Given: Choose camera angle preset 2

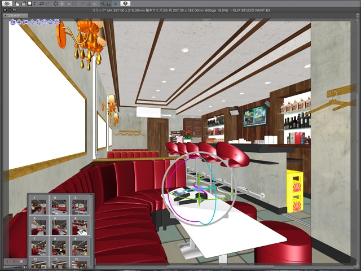Looking at the screenshot, I should (x=59, y=206).
